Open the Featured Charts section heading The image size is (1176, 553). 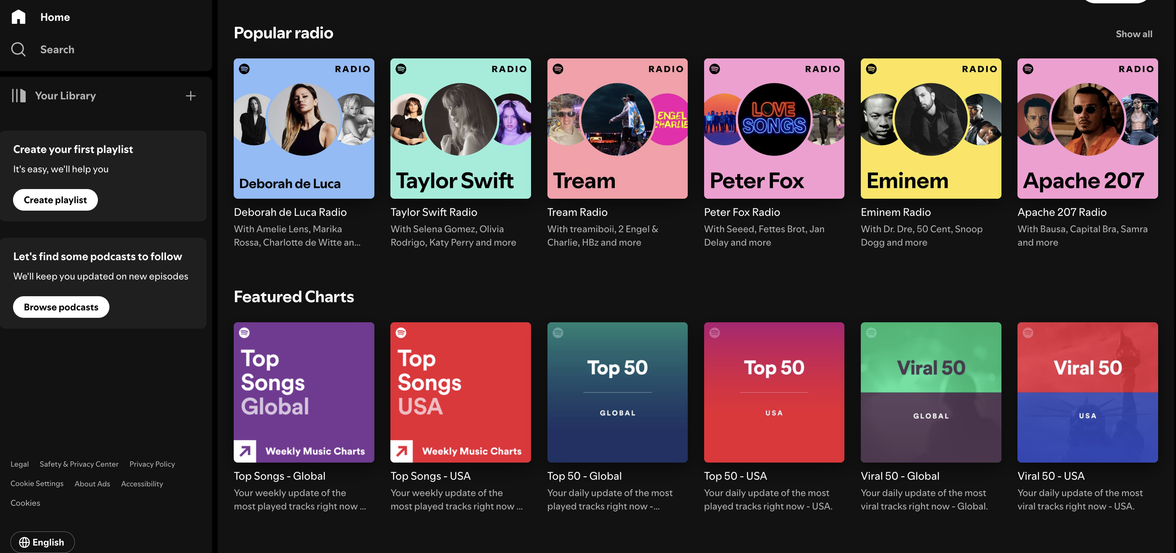pos(294,297)
